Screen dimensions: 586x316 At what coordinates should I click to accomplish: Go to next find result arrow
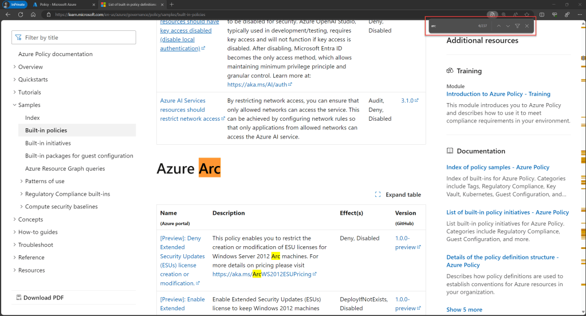coord(508,26)
